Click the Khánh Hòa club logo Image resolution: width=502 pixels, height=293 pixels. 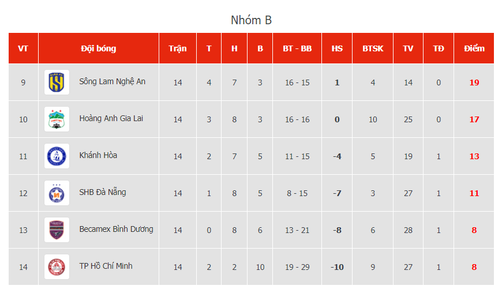57,156
